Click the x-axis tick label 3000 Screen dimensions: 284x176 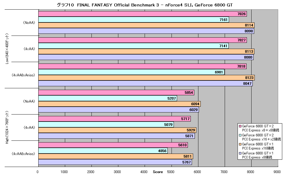point(117,172)
